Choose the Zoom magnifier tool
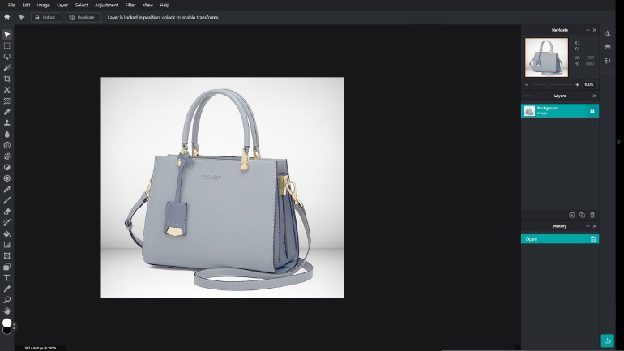The width and height of the screenshot is (624, 351). click(7, 299)
